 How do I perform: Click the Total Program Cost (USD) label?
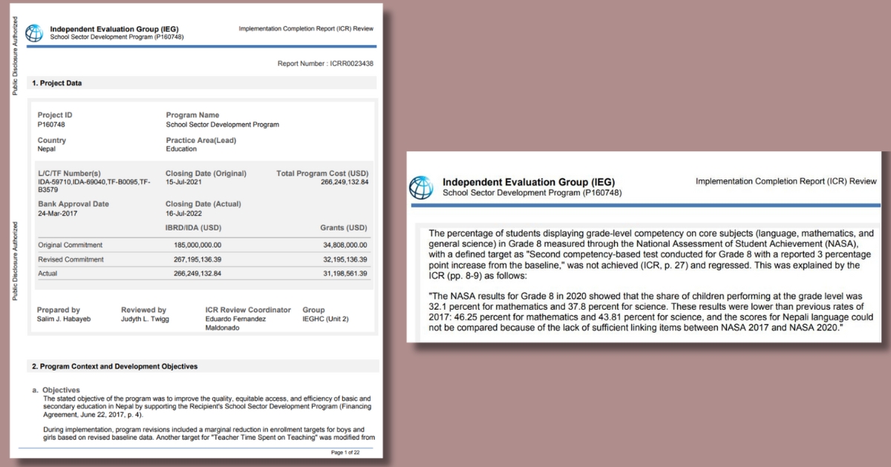(x=322, y=173)
